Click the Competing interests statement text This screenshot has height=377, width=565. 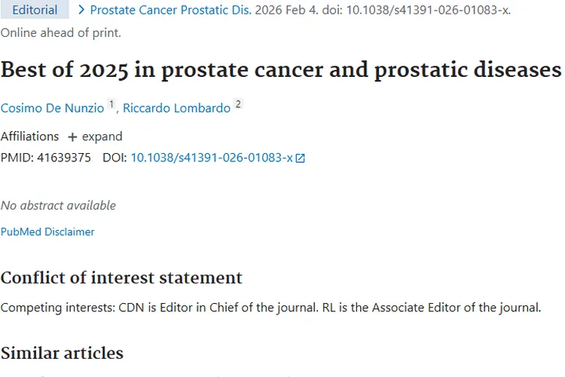[270, 307]
